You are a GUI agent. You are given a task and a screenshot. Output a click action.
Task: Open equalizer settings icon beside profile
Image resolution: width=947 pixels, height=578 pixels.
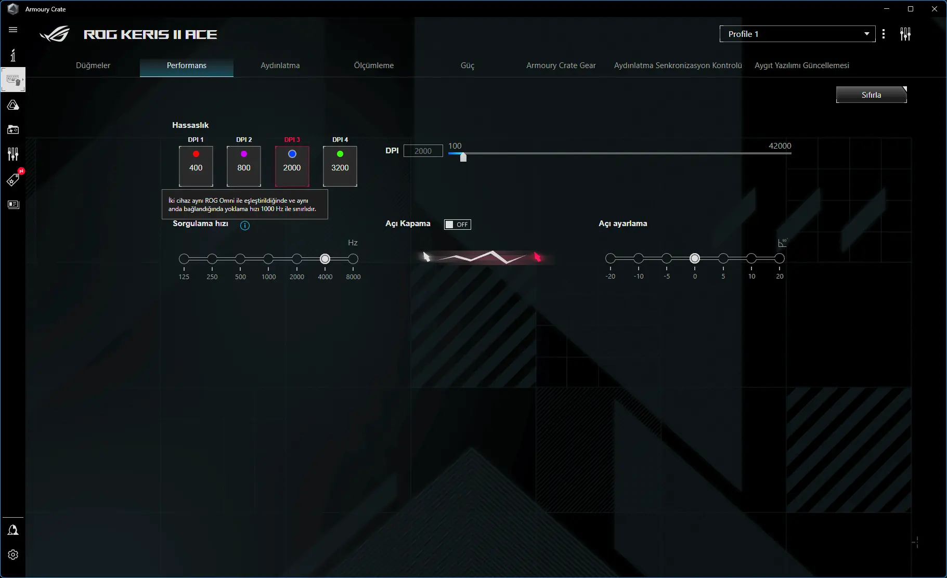click(905, 34)
